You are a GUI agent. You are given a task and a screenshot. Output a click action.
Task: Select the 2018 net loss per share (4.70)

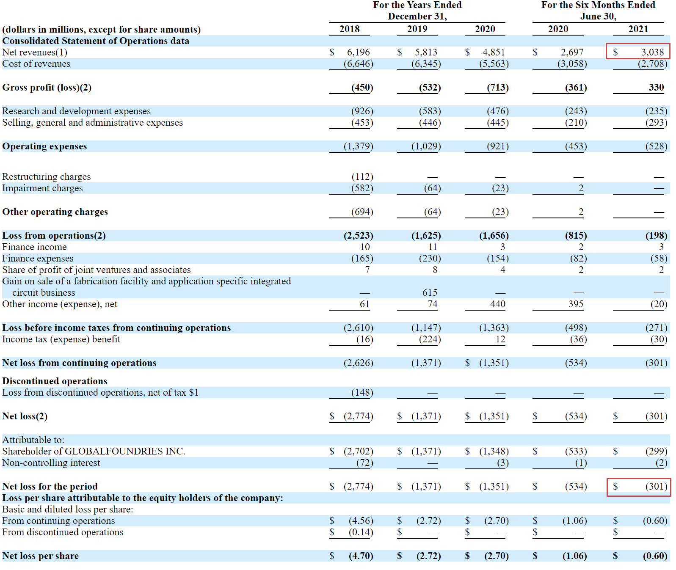pos(361,556)
